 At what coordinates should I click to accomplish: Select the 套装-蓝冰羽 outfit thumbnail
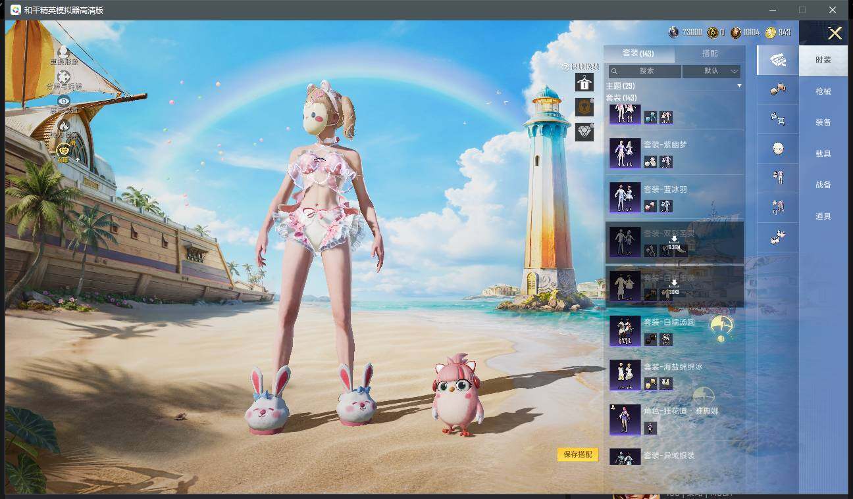[x=625, y=198]
